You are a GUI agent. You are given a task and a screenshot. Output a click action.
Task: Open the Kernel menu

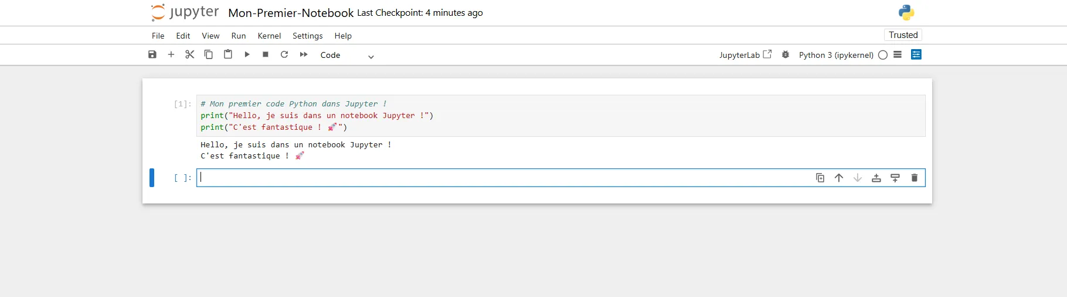click(269, 36)
